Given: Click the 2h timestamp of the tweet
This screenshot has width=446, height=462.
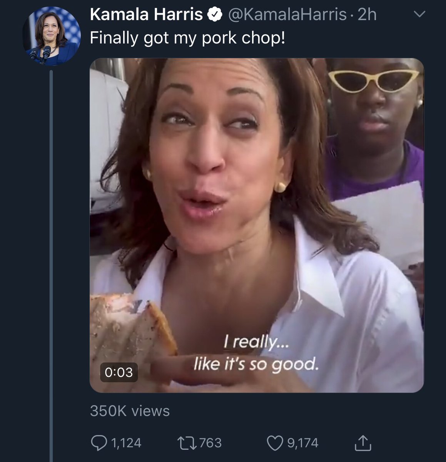Looking at the screenshot, I should 367,15.
